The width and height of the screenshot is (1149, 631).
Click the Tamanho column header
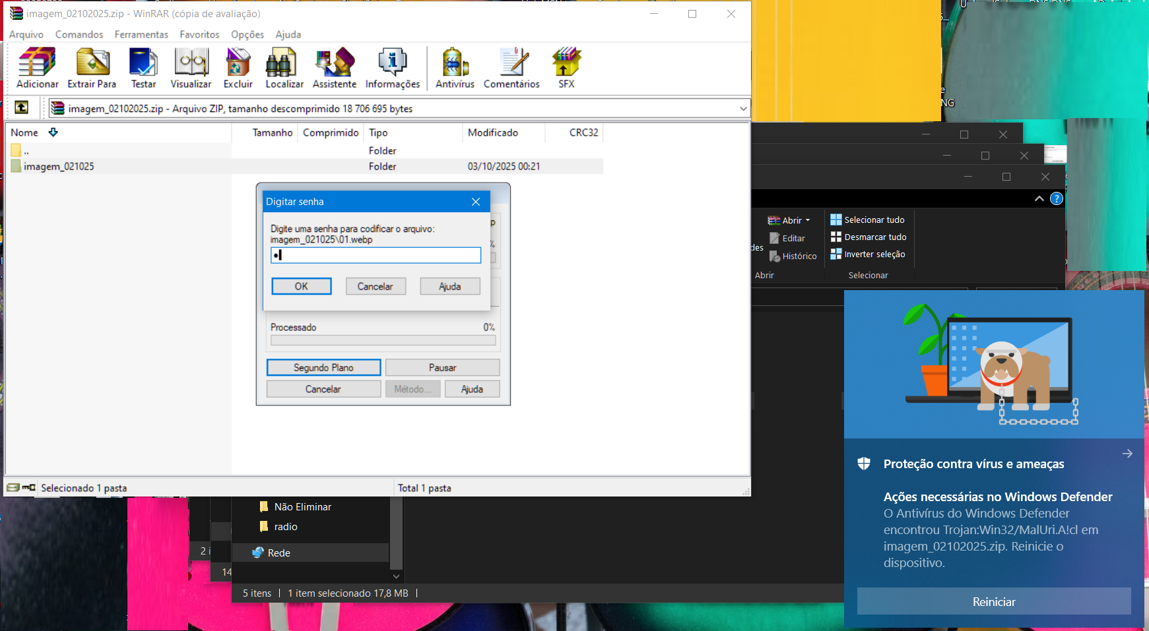(x=272, y=133)
